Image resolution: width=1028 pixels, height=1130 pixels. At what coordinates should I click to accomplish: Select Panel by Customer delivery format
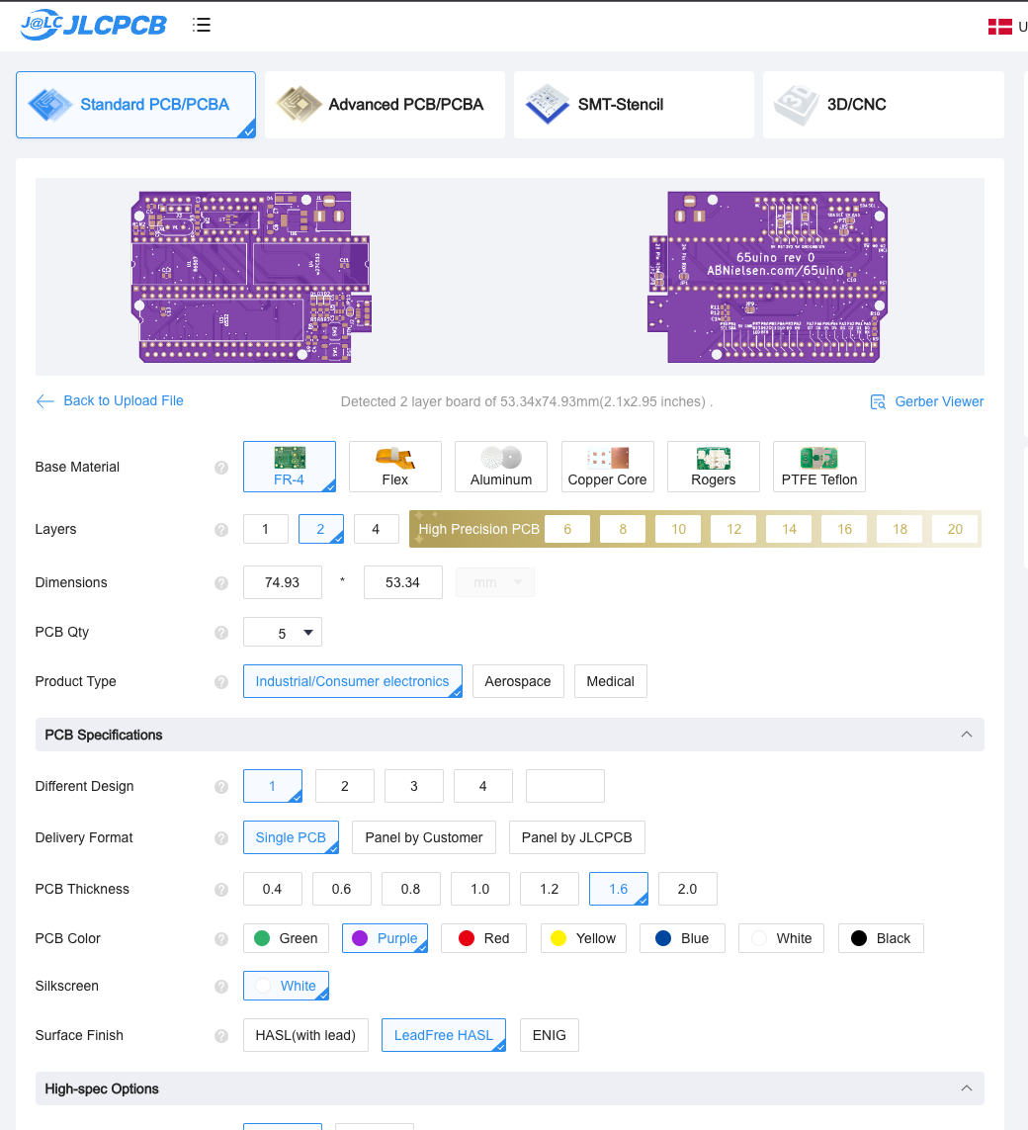424,837
